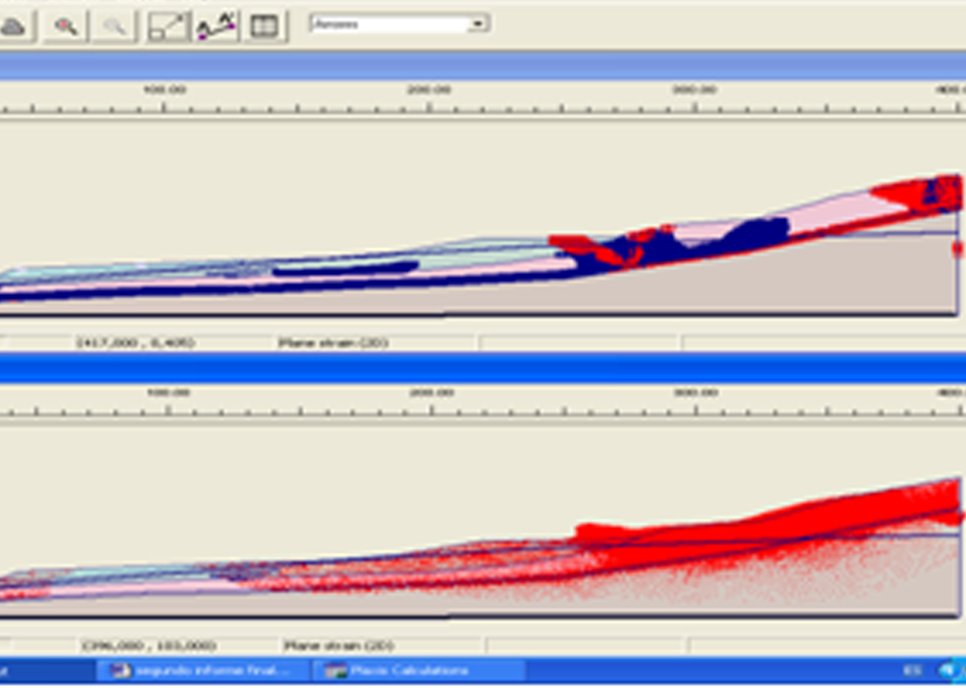Click the 300.00 mark on the lower ruler

(695, 393)
